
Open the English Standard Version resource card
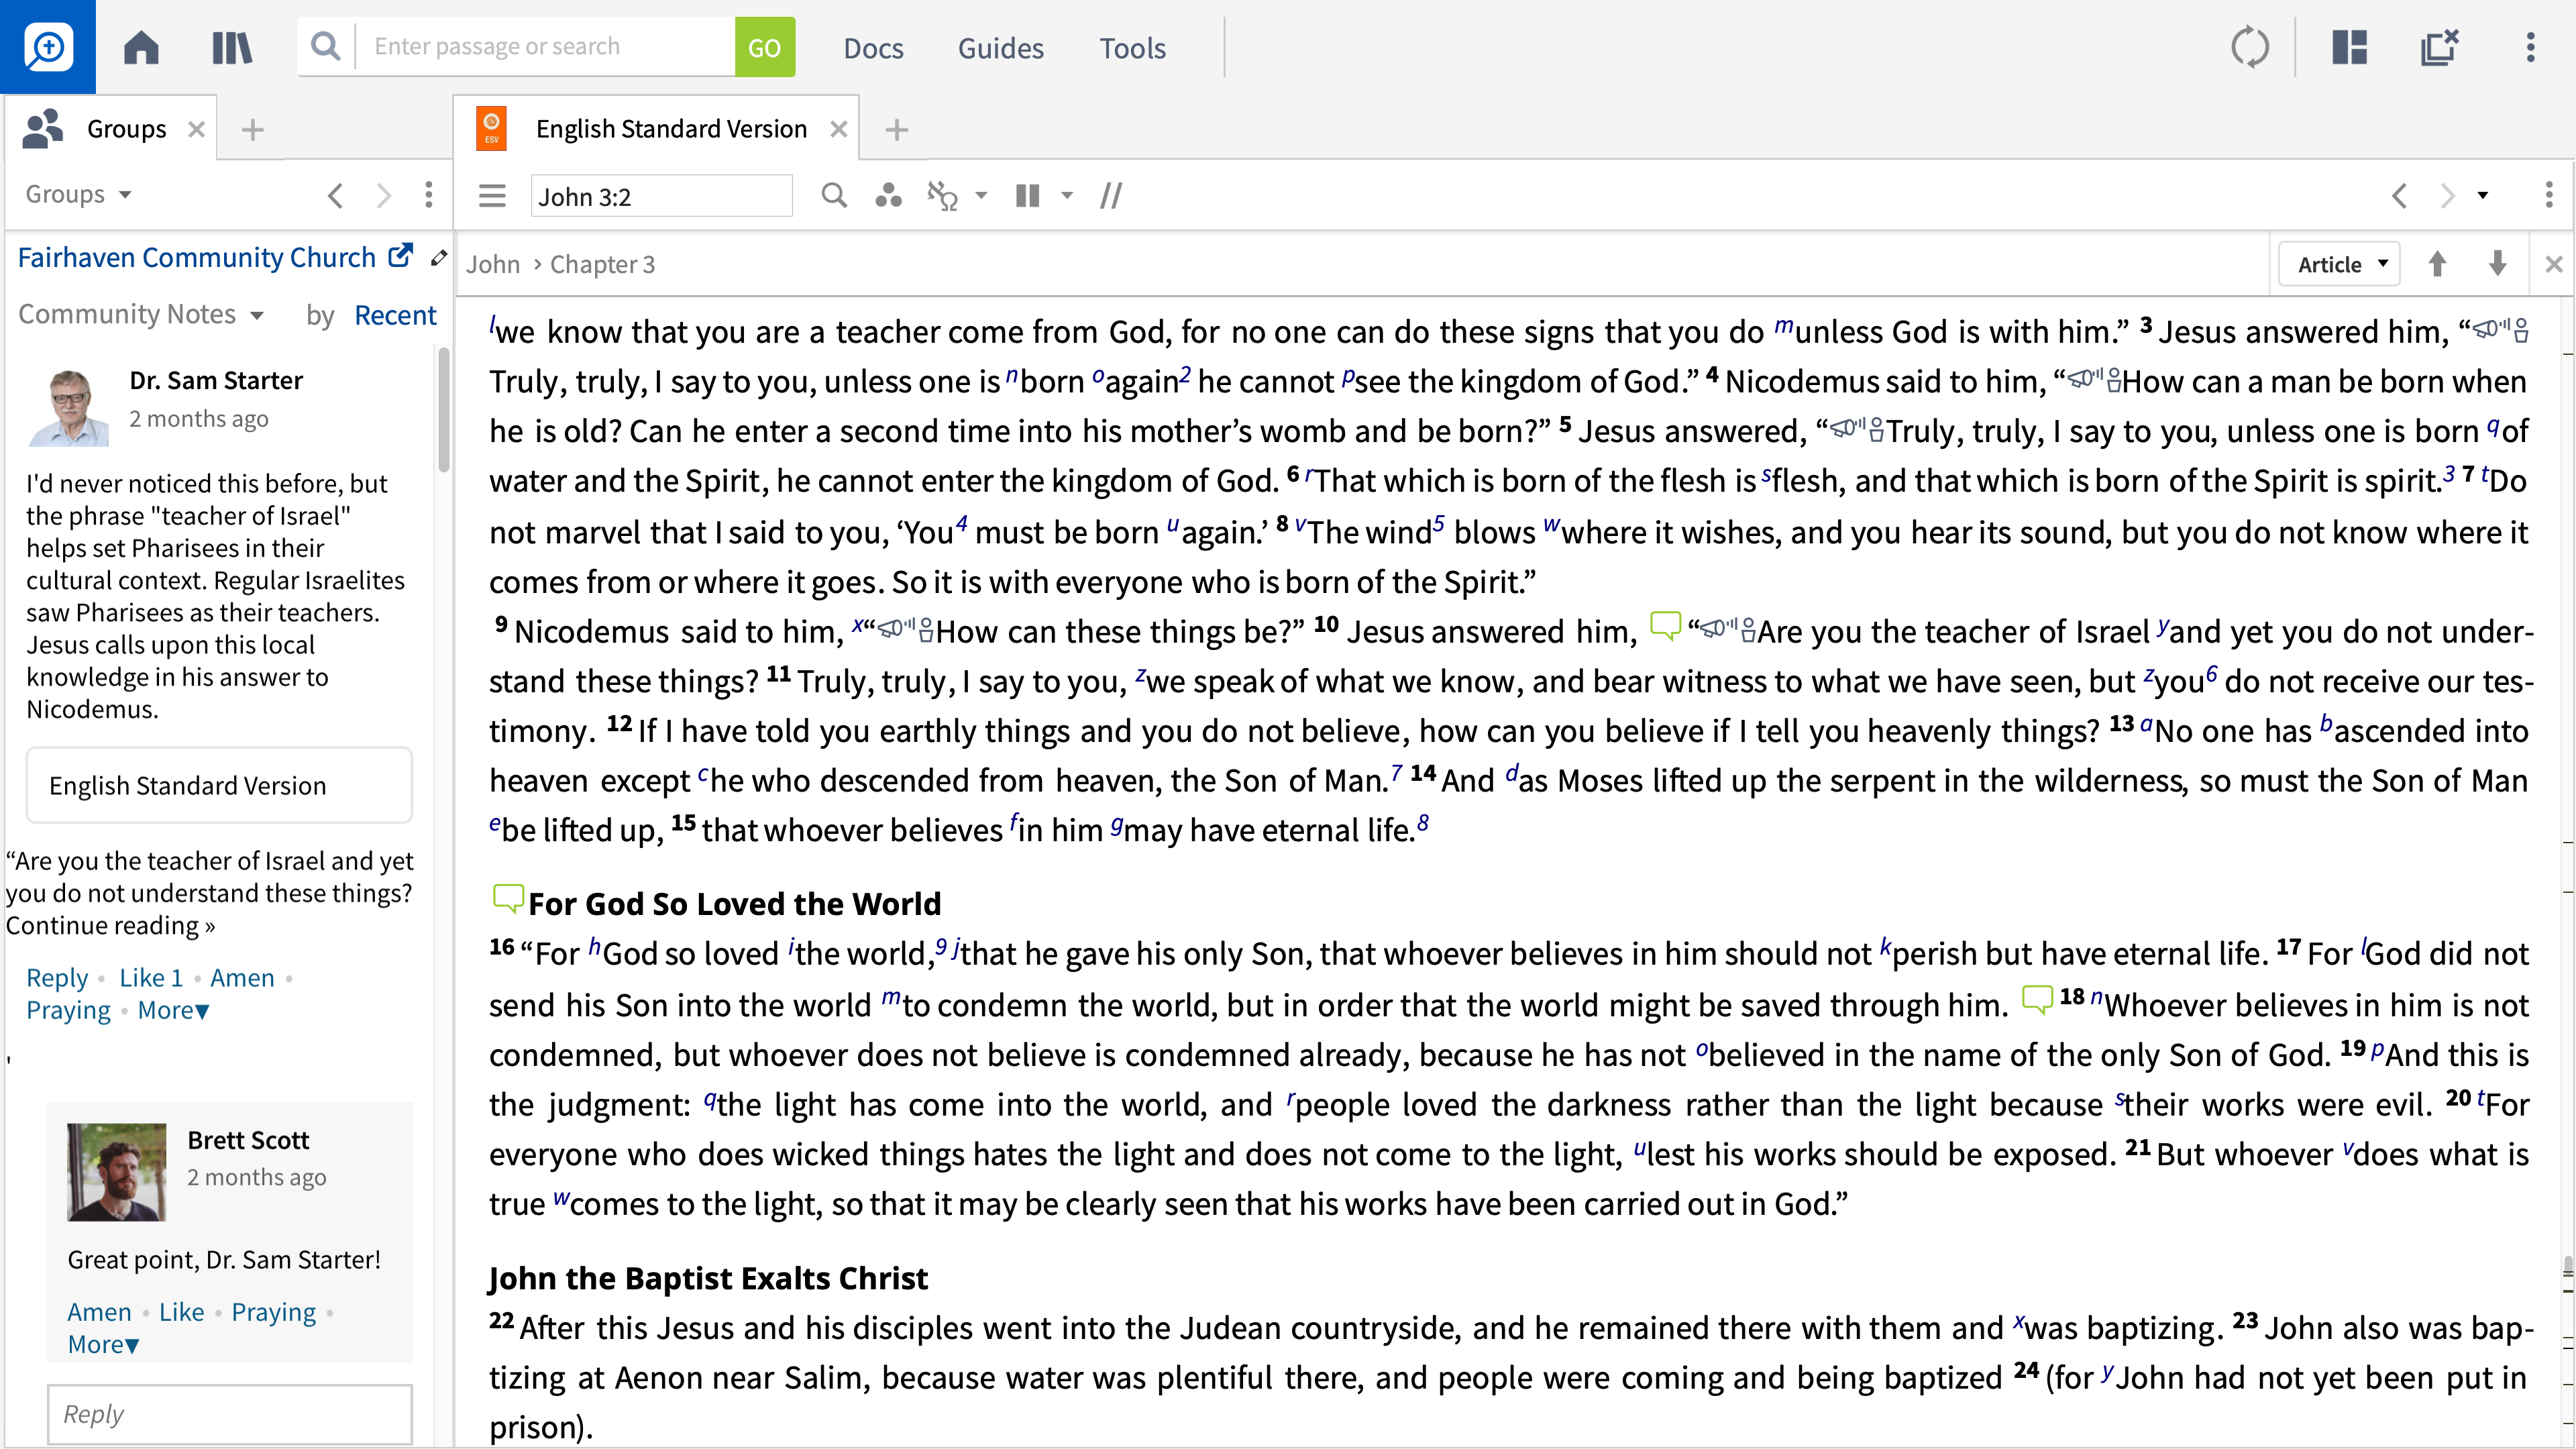219,785
